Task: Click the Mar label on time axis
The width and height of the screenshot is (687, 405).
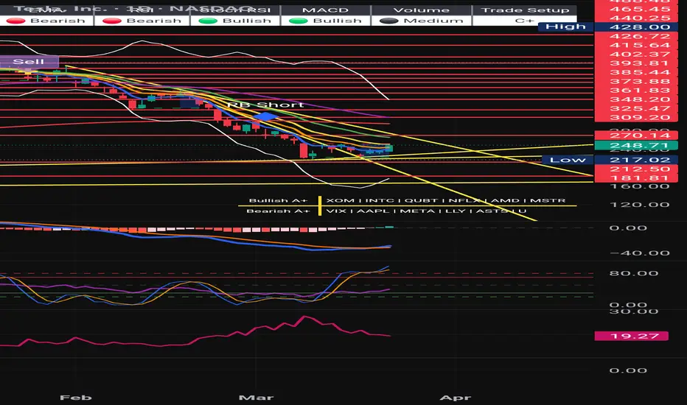Action: point(257,398)
